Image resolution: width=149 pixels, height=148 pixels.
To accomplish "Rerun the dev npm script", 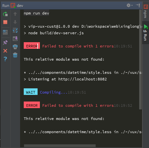I will click(5, 14).
